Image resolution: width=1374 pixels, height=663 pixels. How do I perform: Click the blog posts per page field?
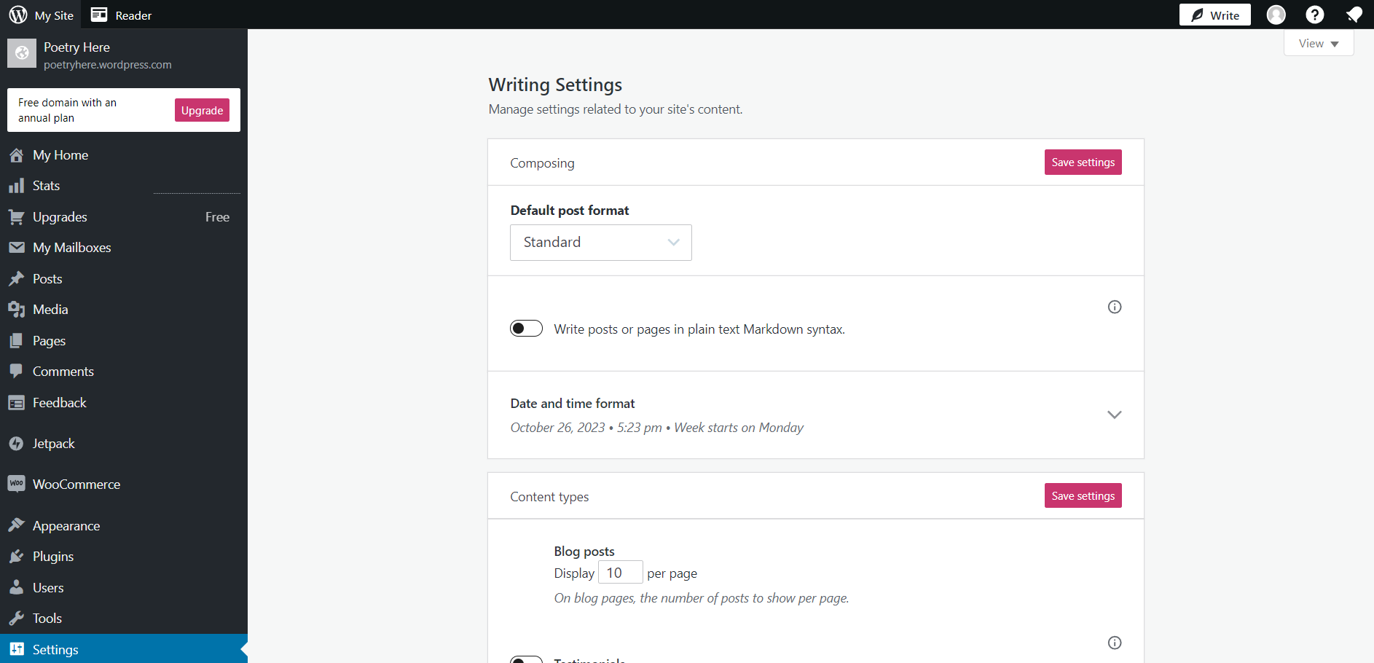click(x=621, y=573)
